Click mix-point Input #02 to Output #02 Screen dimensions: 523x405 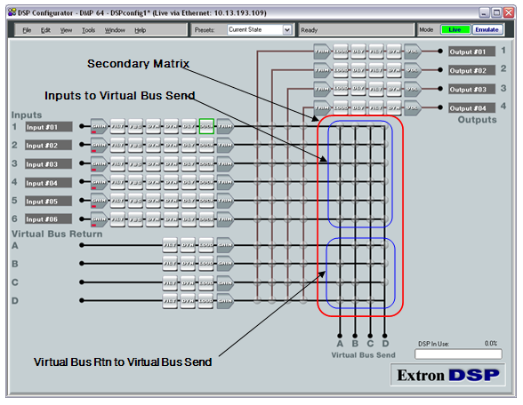click(x=272, y=145)
